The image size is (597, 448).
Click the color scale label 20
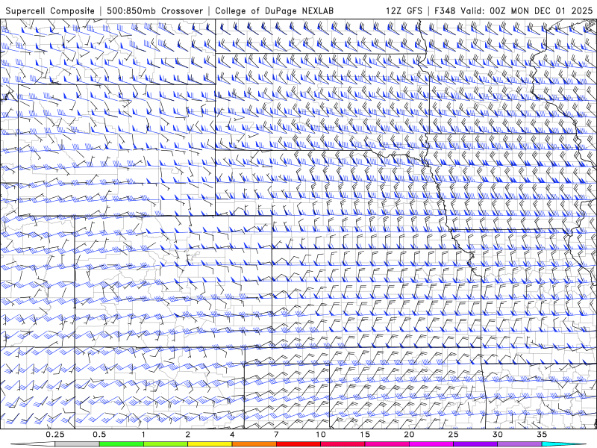(409, 435)
